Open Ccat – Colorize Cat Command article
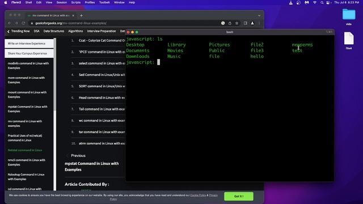Screen dimensions: 363x204 point(102,40)
